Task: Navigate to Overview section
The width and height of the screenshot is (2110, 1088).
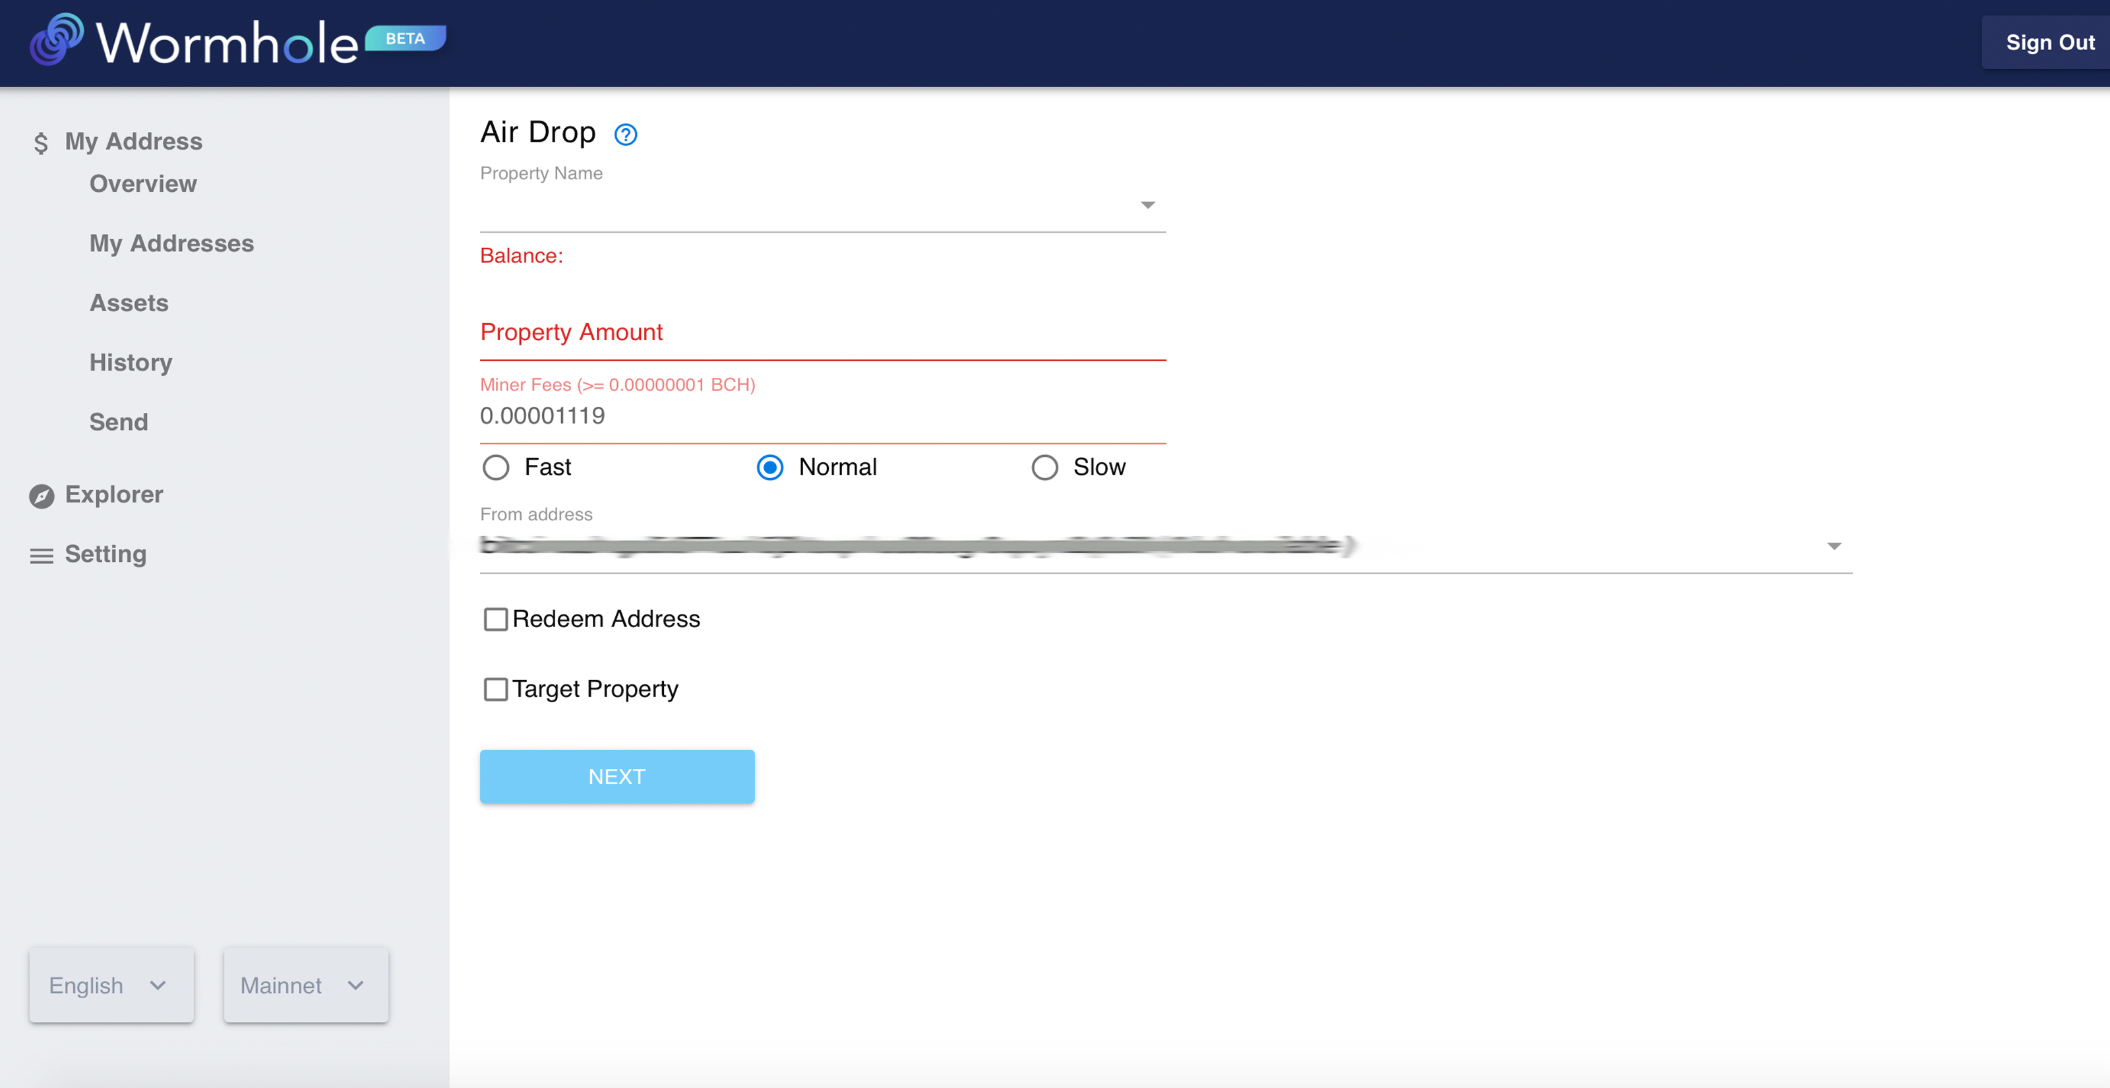Action: [x=143, y=182]
